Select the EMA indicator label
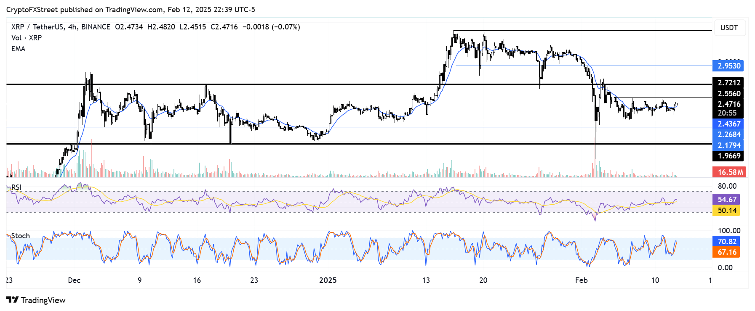 (x=18, y=49)
